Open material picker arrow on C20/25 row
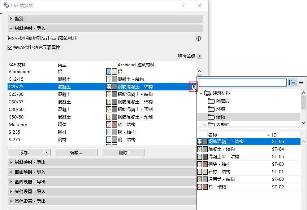This screenshot has width=307, height=210. [194, 86]
